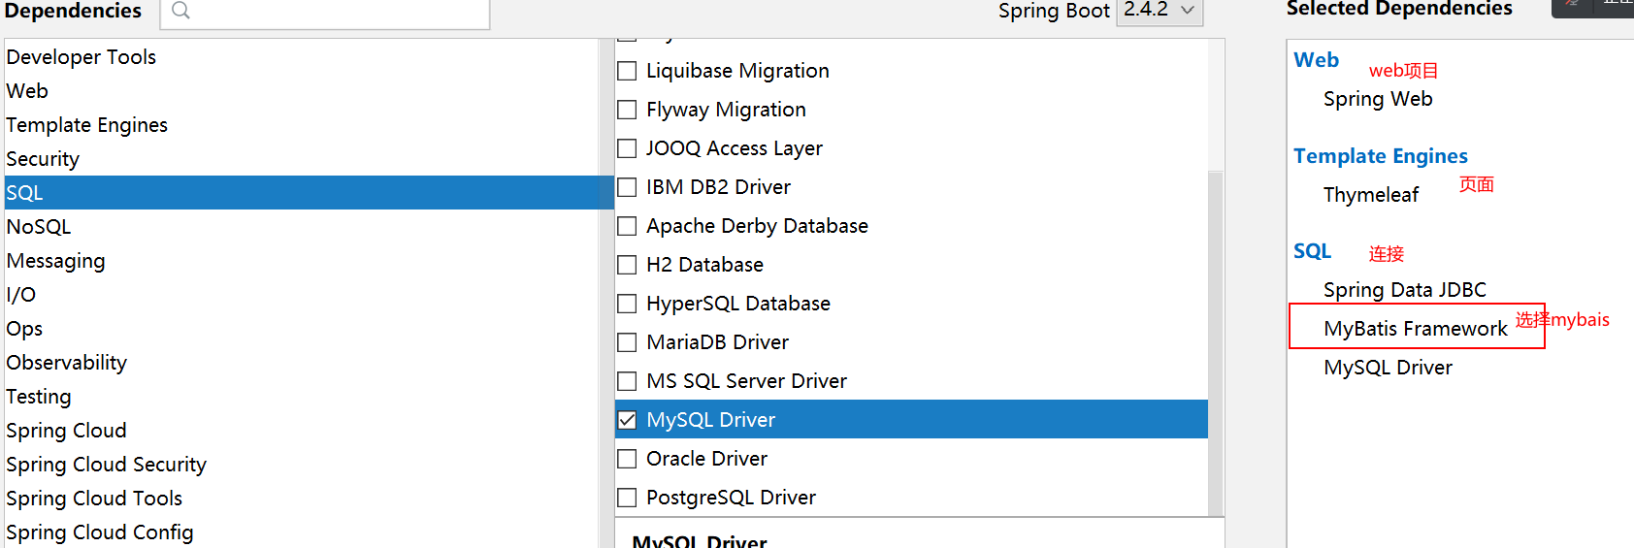Open the Ops category
Screen dimensions: 1634x548
point(302,329)
